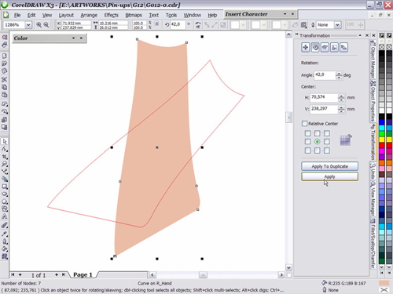Image resolution: width=393 pixels, height=294 pixels.
Task: Expand the Color docker options arrow
Action: tap(74, 38)
